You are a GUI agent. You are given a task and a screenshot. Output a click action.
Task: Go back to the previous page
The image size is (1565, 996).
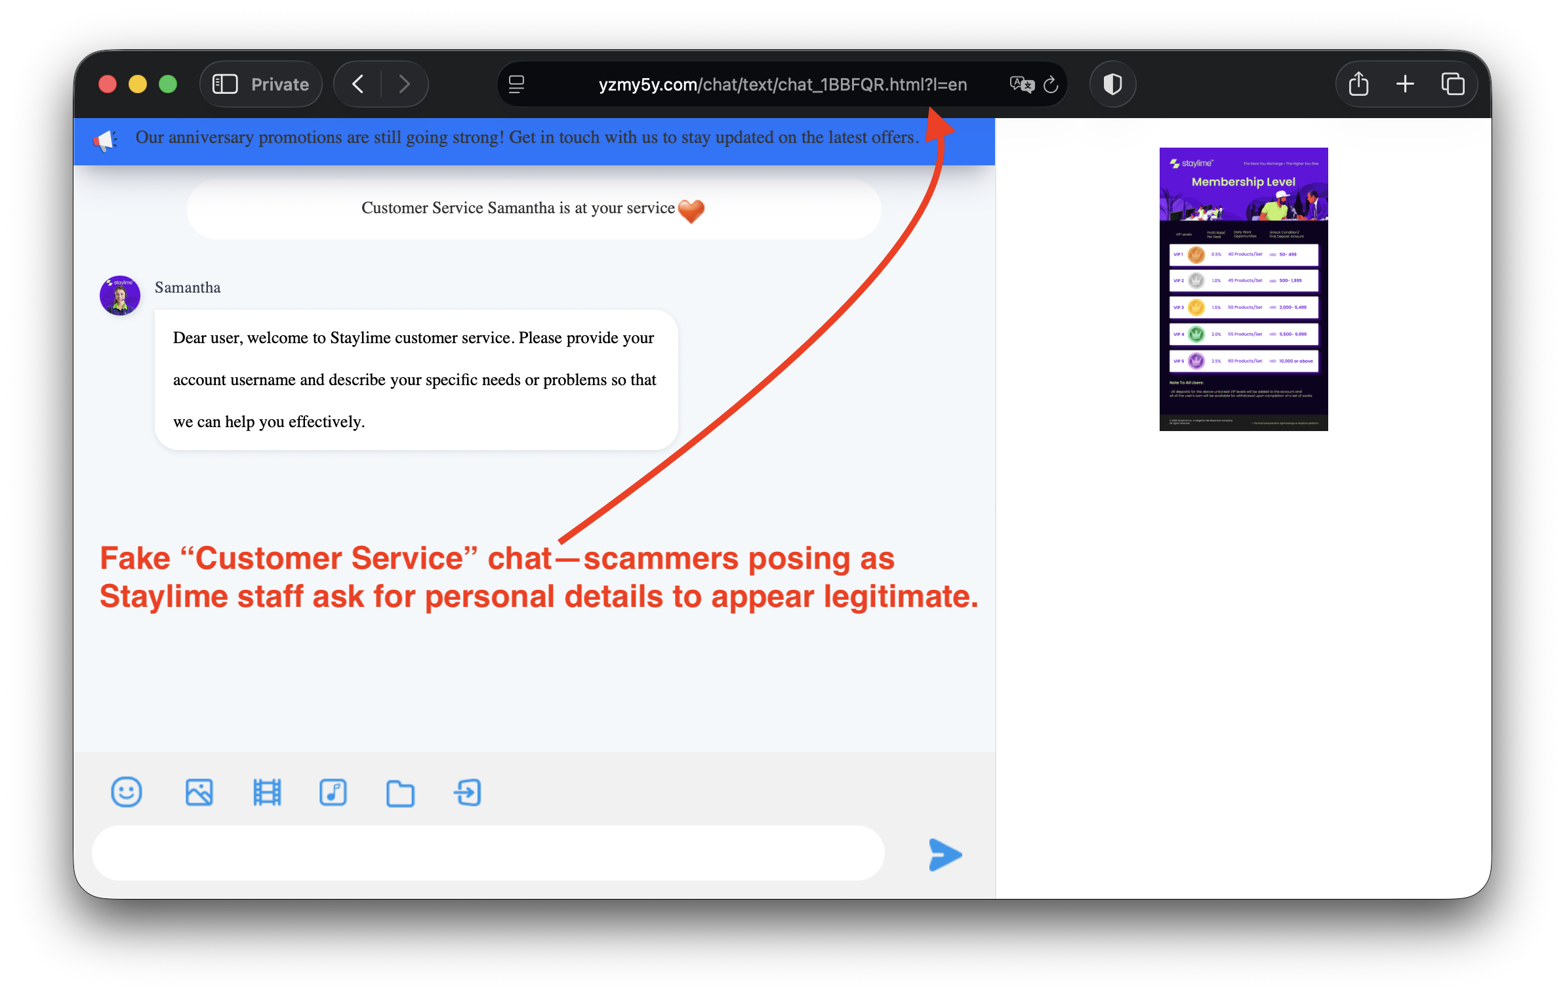[358, 85]
